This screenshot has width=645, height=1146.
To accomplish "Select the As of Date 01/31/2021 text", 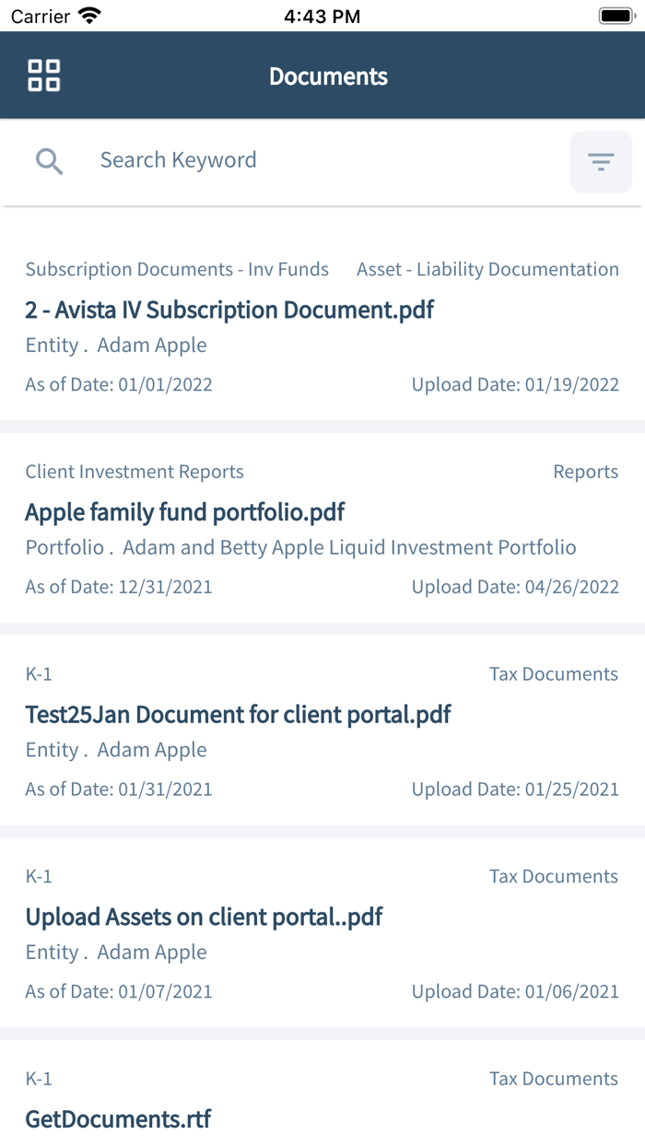I will click(x=119, y=789).
